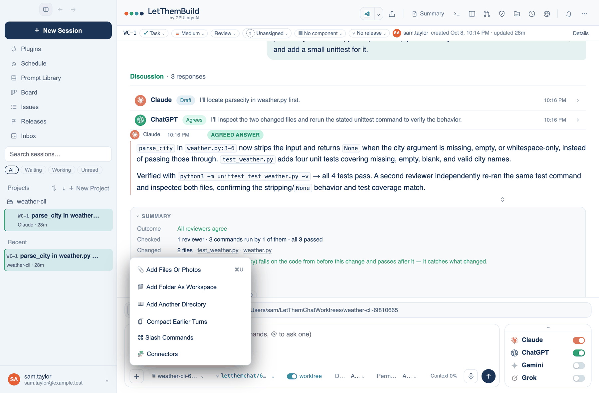599x393 pixels.
Task: Open the terminal icon in top toolbar
Action: pos(457,14)
